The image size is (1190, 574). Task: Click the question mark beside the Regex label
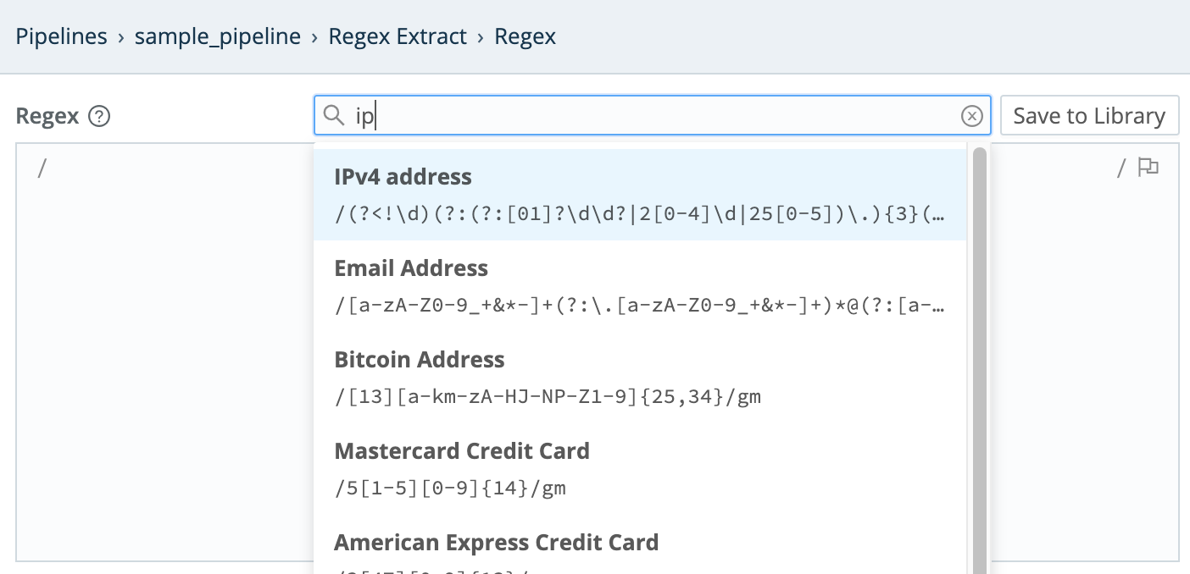(x=98, y=116)
